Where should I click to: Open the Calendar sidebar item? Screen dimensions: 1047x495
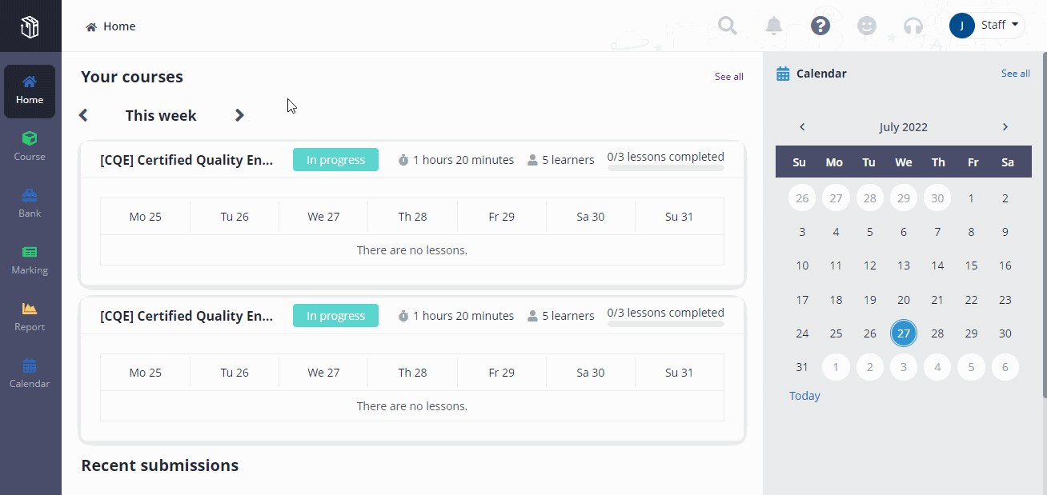(x=30, y=373)
